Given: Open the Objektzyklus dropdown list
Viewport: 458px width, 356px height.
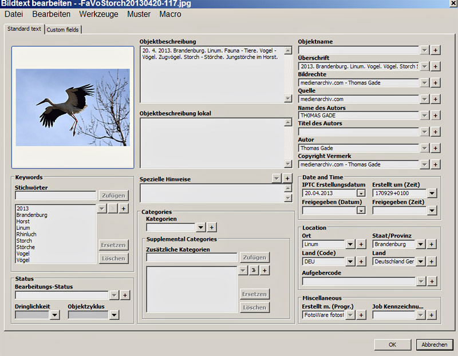Looking at the screenshot, I should point(114,315).
